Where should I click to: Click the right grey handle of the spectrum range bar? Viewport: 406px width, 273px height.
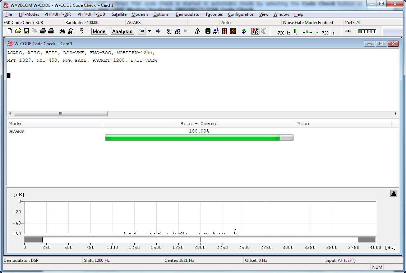[366, 240]
